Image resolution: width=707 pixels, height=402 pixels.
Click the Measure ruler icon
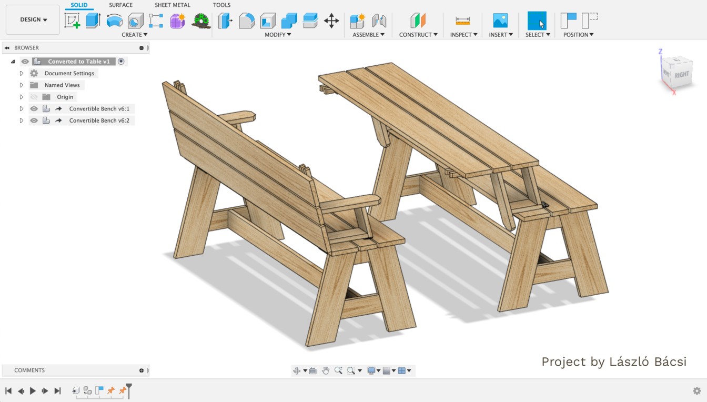click(463, 21)
